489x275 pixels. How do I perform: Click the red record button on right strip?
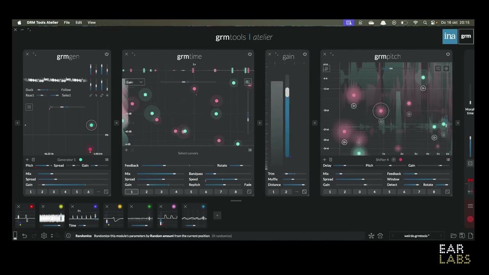pos(470,219)
